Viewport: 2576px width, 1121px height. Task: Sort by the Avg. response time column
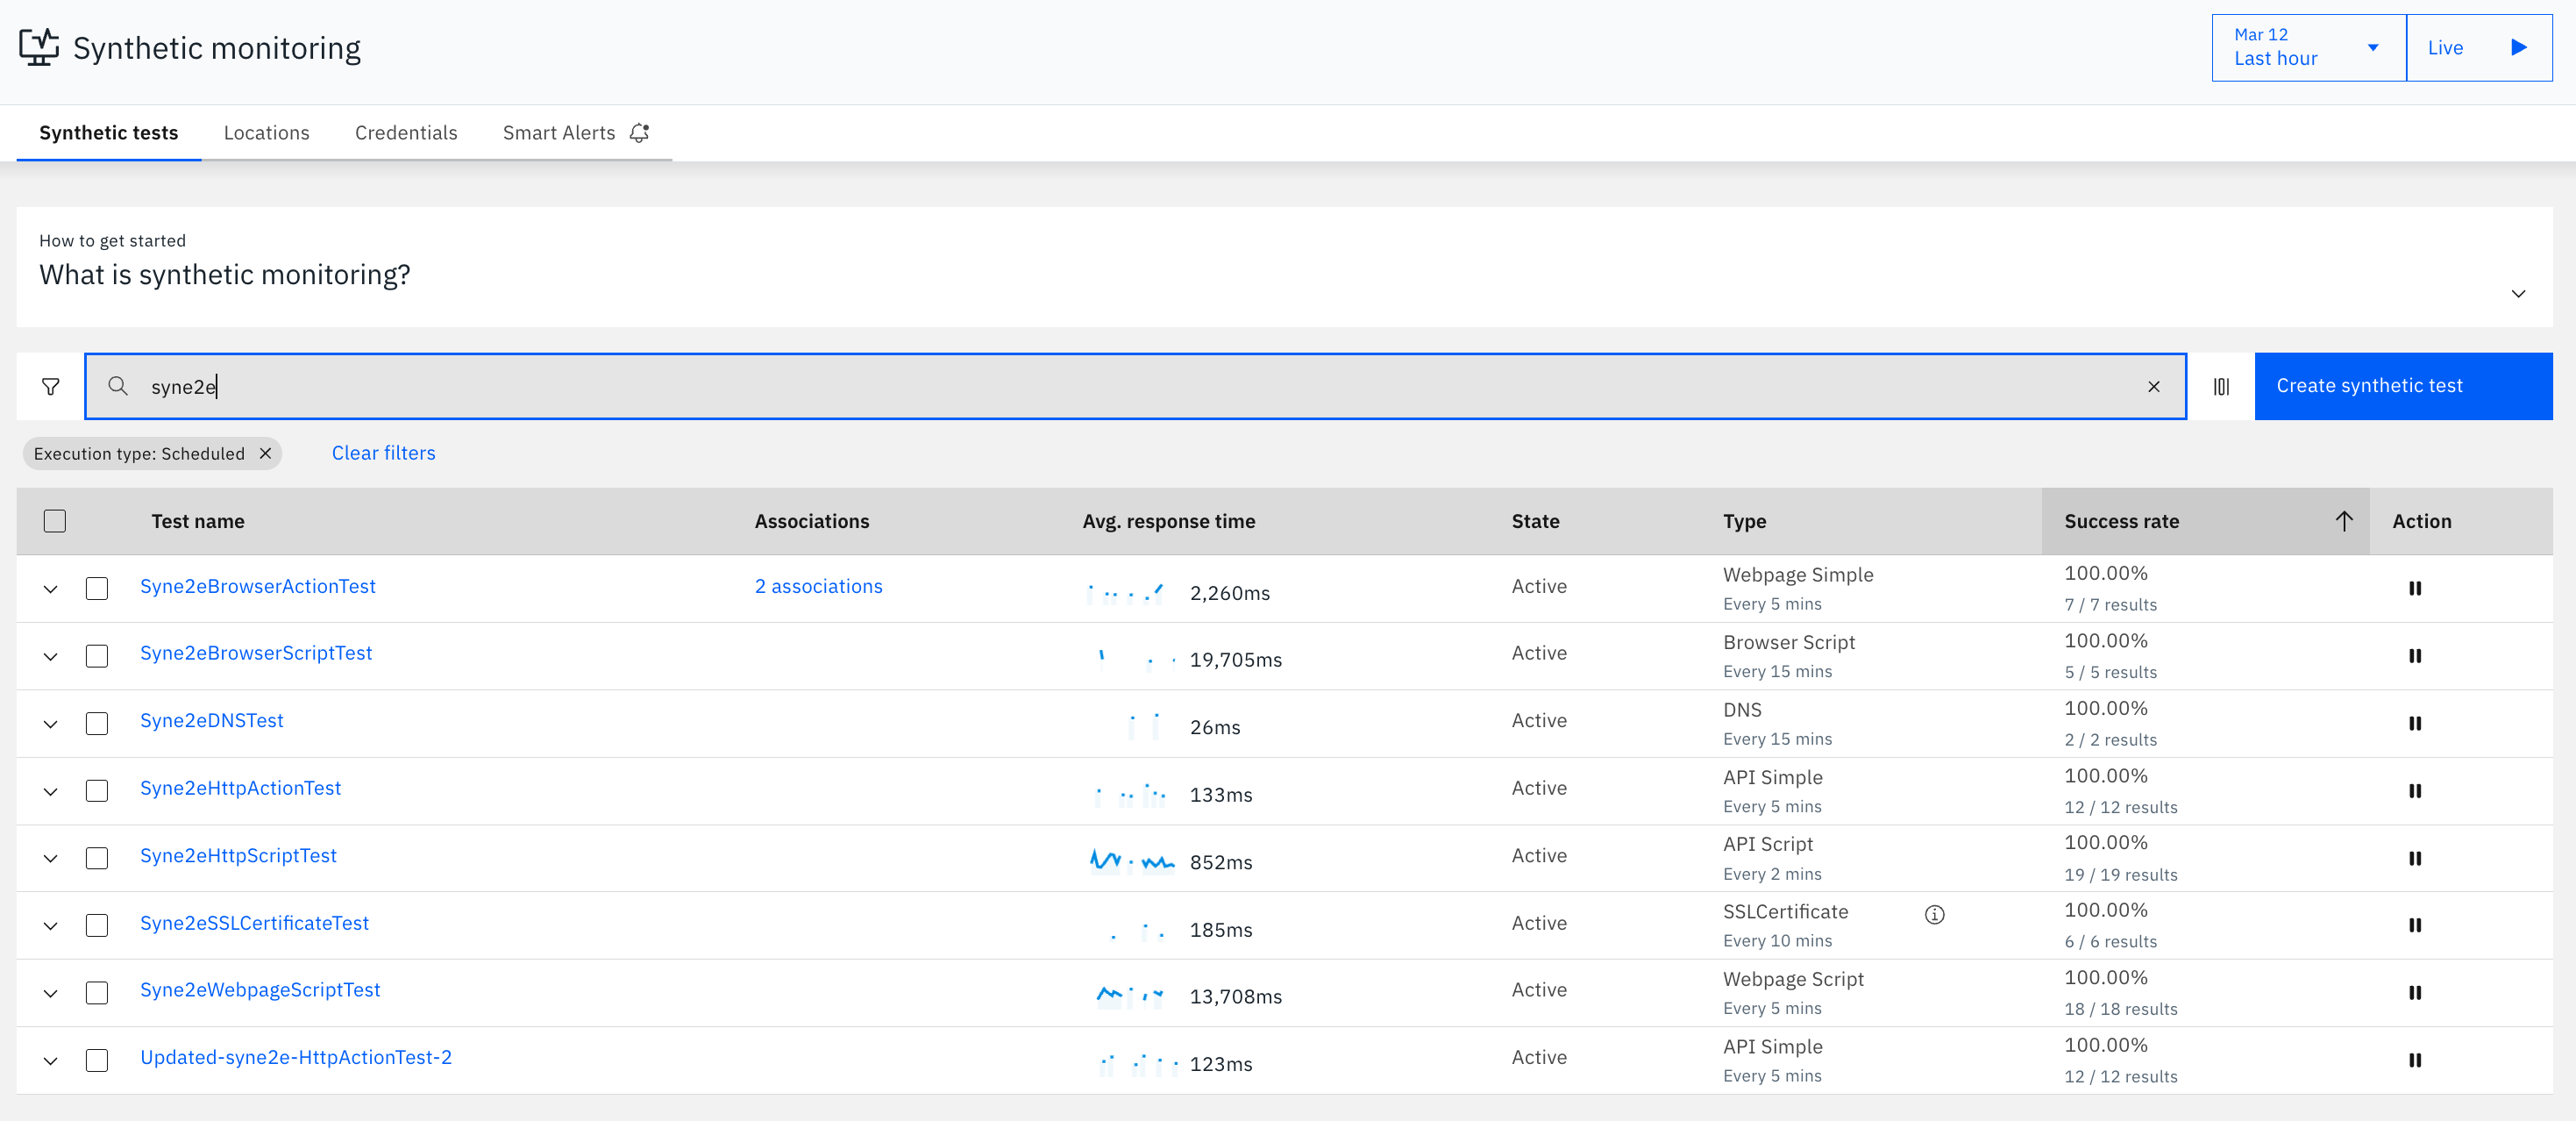(x=1169, y=521)
